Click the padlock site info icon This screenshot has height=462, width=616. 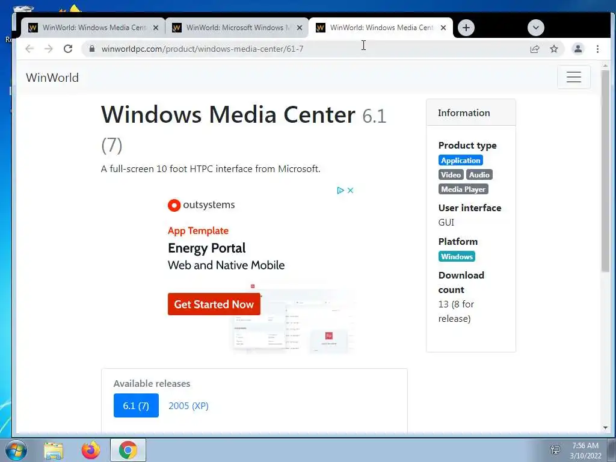click(92, 49)
